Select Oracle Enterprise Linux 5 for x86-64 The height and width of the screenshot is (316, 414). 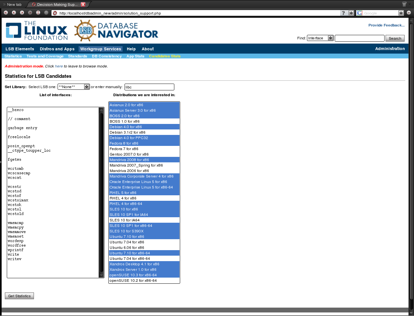144,187
